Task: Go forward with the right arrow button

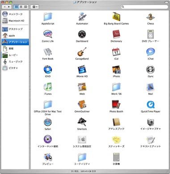Action: point(9,7)
